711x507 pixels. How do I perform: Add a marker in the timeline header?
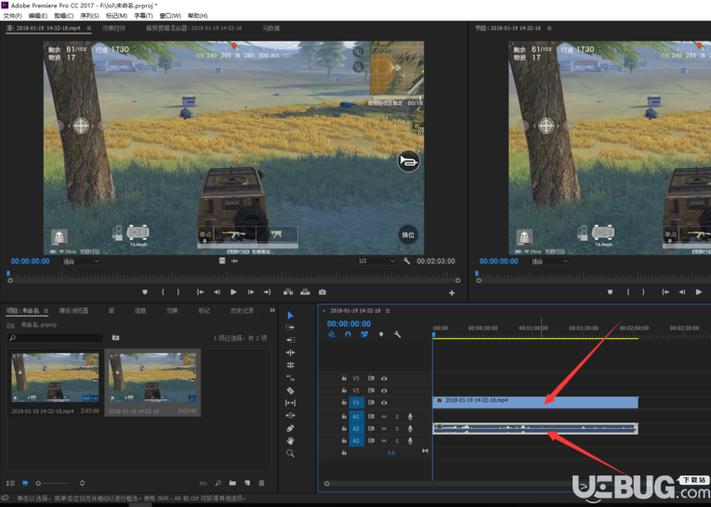pos(381,334)
